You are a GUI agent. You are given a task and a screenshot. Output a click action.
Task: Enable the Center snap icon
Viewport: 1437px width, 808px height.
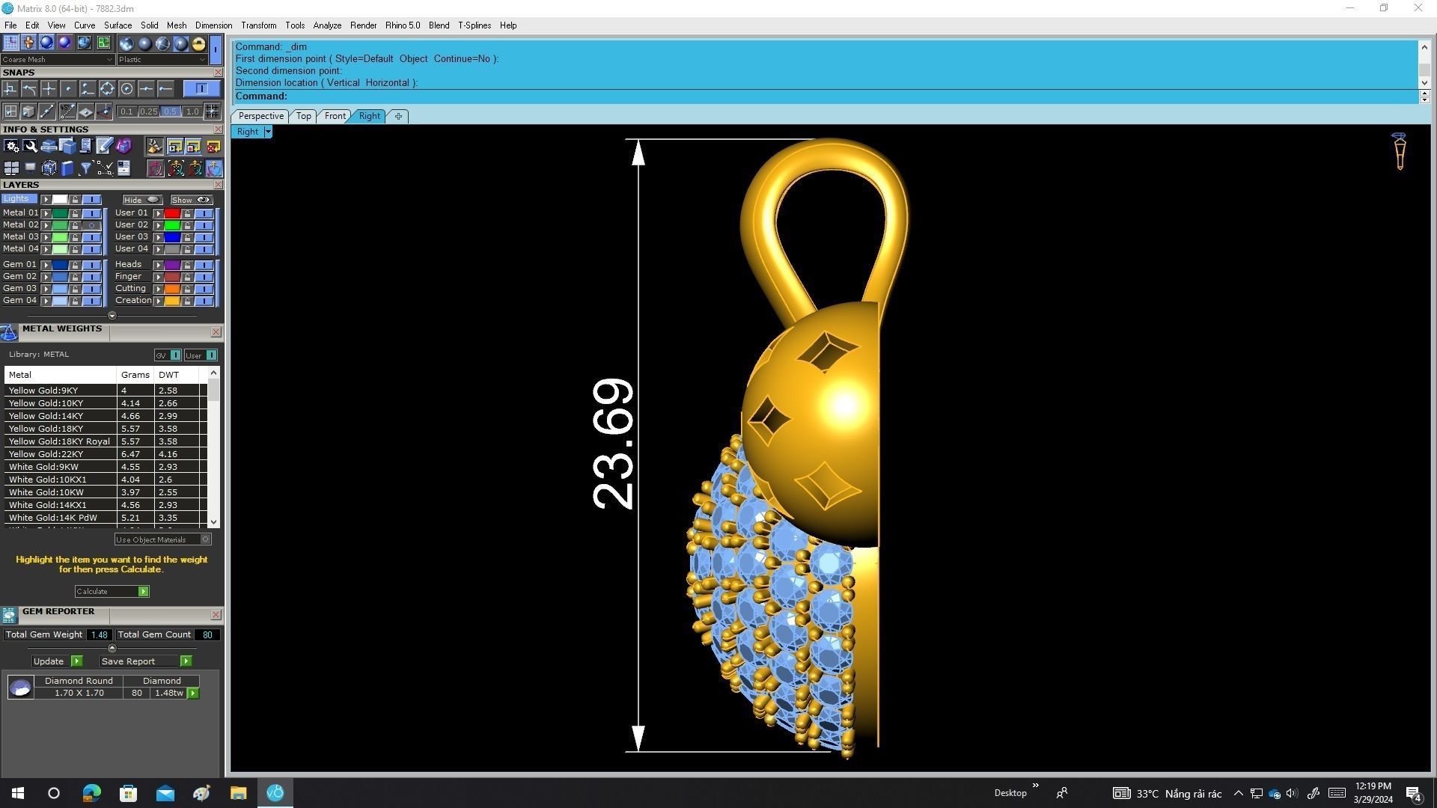coord(126,88)
